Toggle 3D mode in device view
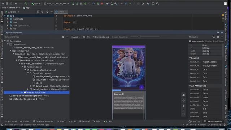The width and height of the screenshot is (231, 130). pyautogui.click(x=183, y=100)
